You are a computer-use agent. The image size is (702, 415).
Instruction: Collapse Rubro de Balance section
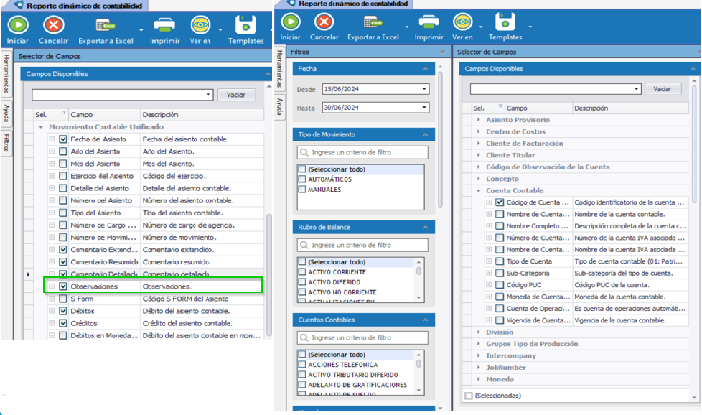(x=426, y=227)
